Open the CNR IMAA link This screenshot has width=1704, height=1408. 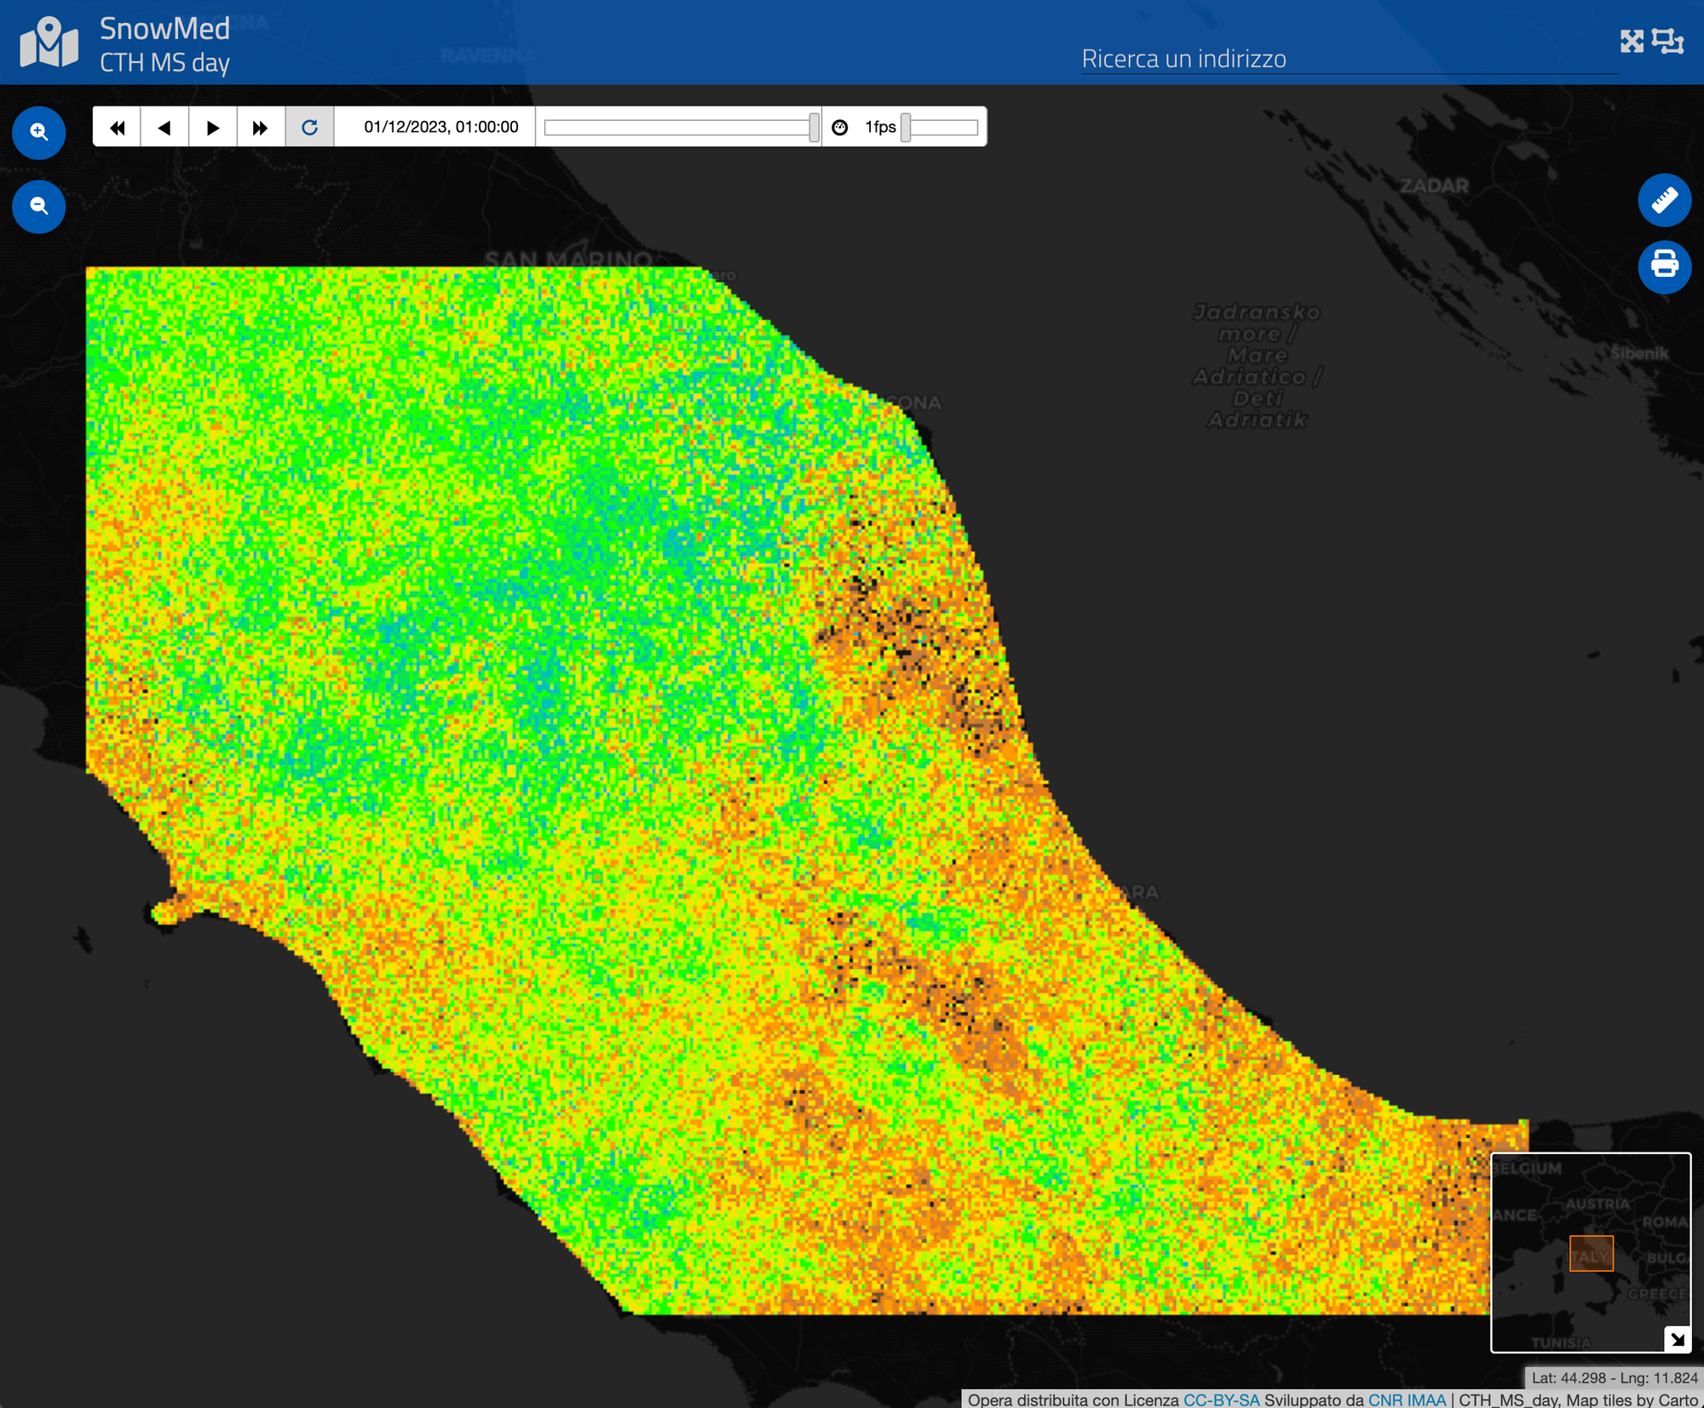click(1407, 1399)
